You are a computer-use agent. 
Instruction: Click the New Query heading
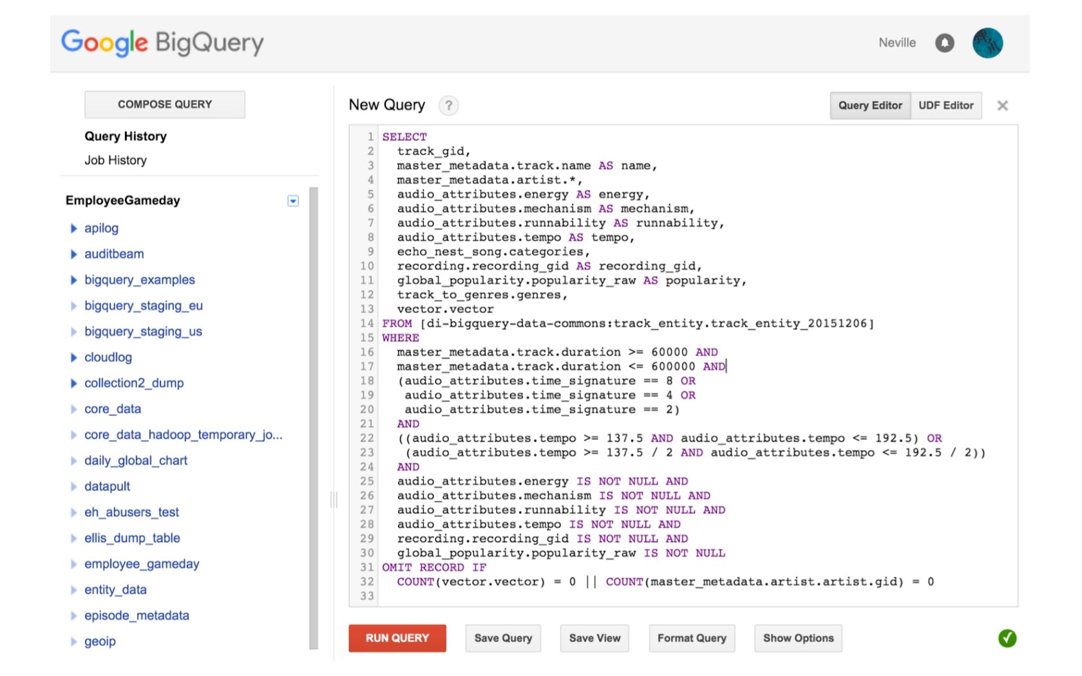pyautogui.click(x=387, y=105)
